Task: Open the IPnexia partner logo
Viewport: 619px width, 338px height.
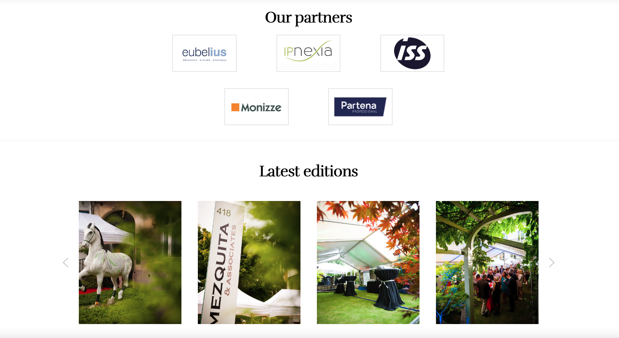Action: tap(308, 53)
